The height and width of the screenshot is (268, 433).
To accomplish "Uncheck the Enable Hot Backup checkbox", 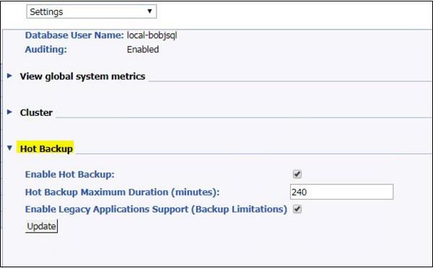I will pyautogui.click(x=297, y=174).
